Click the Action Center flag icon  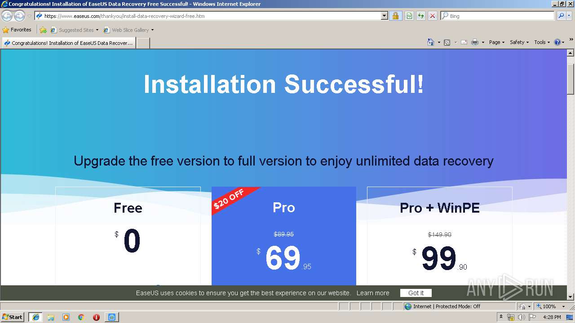tap(532, 317)
